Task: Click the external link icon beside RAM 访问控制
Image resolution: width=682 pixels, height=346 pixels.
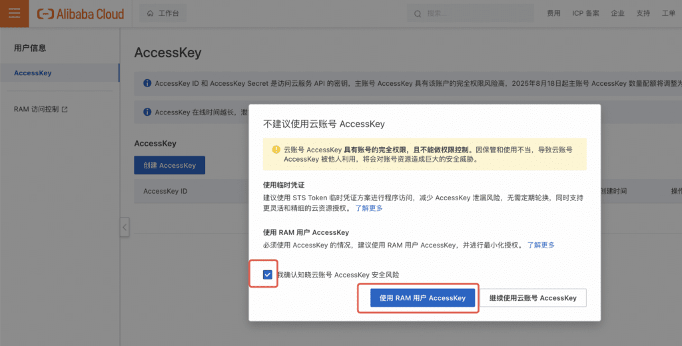Action: 65,109
